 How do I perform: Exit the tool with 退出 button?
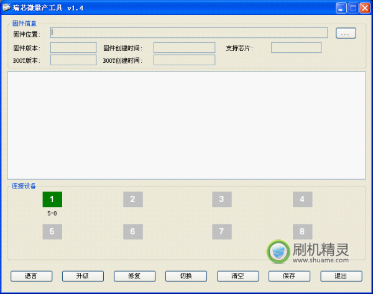click(x=341, y=276)
